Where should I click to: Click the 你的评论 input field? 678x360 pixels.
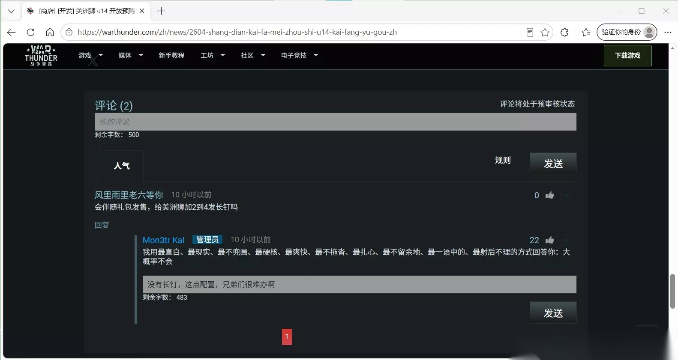[336, 122]
